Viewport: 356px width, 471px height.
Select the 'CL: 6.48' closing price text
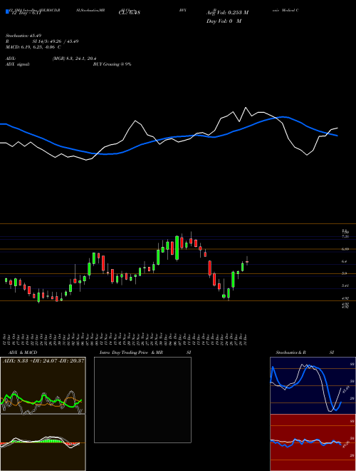130,13
